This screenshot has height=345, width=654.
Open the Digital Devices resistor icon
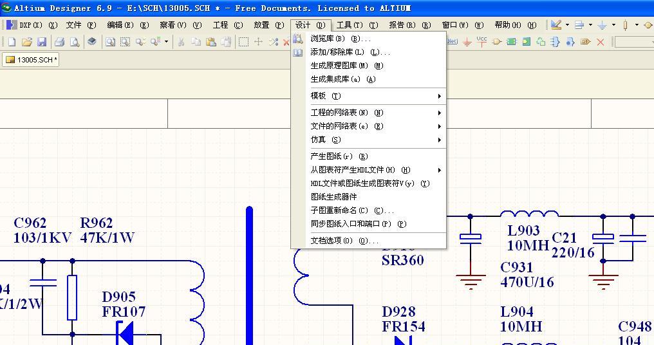coord(625,25)
